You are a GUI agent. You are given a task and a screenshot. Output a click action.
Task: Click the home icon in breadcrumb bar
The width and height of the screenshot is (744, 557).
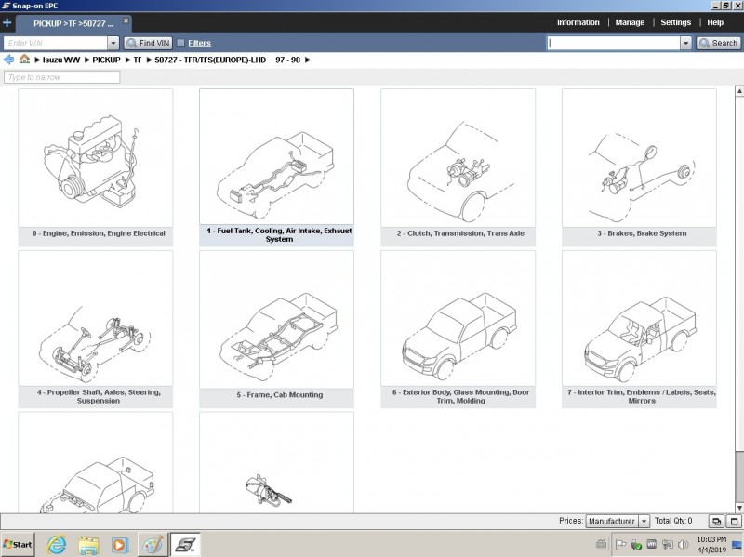point(24,60)
